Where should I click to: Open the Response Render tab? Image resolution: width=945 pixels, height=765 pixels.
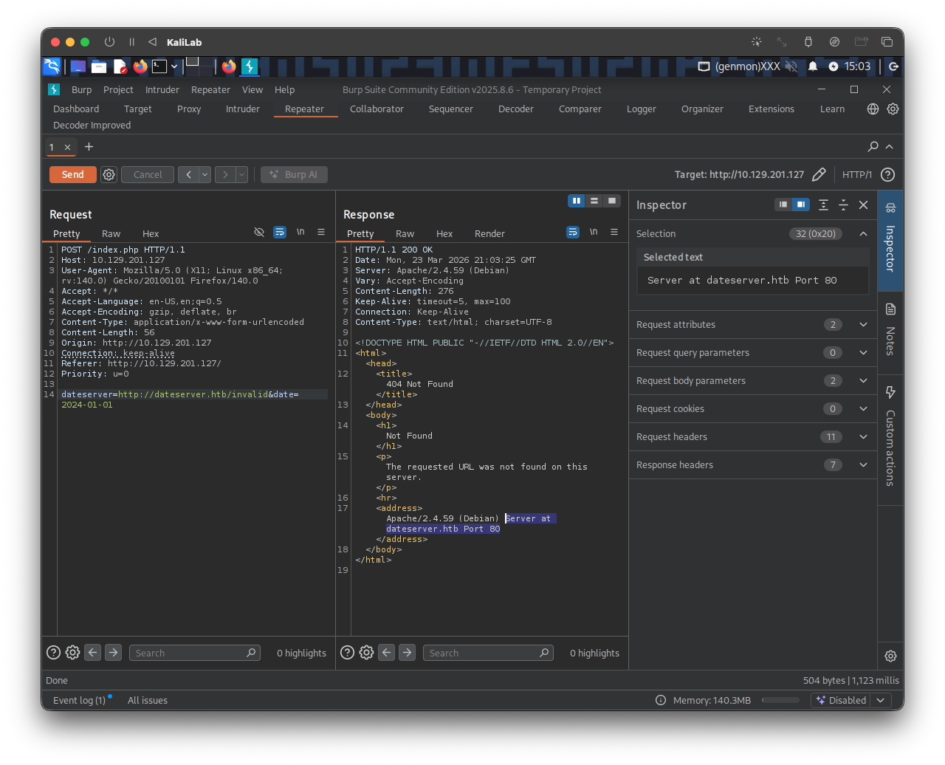coord(489,234)
